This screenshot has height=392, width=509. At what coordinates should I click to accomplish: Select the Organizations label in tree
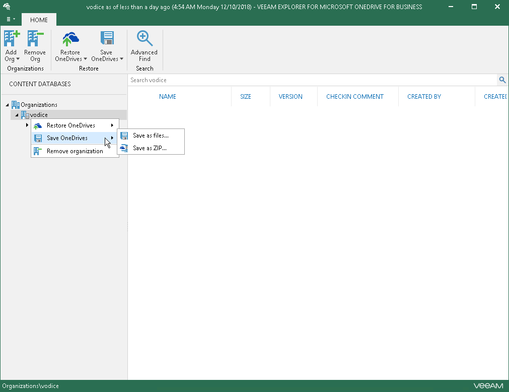[x=39, y=105]
